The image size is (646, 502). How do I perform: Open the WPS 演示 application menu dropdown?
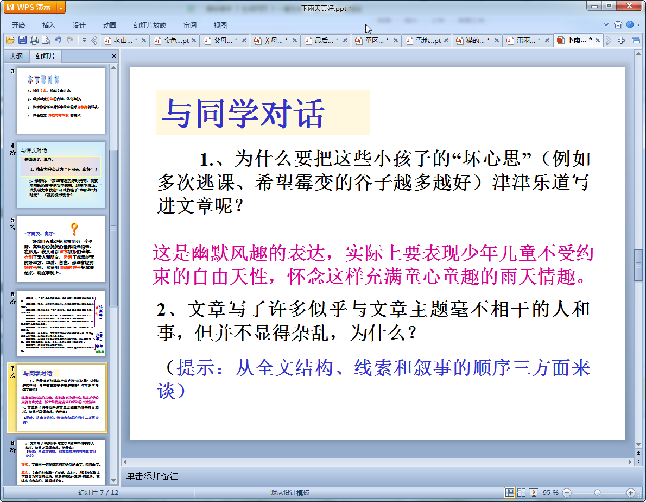tap(61, 8)
